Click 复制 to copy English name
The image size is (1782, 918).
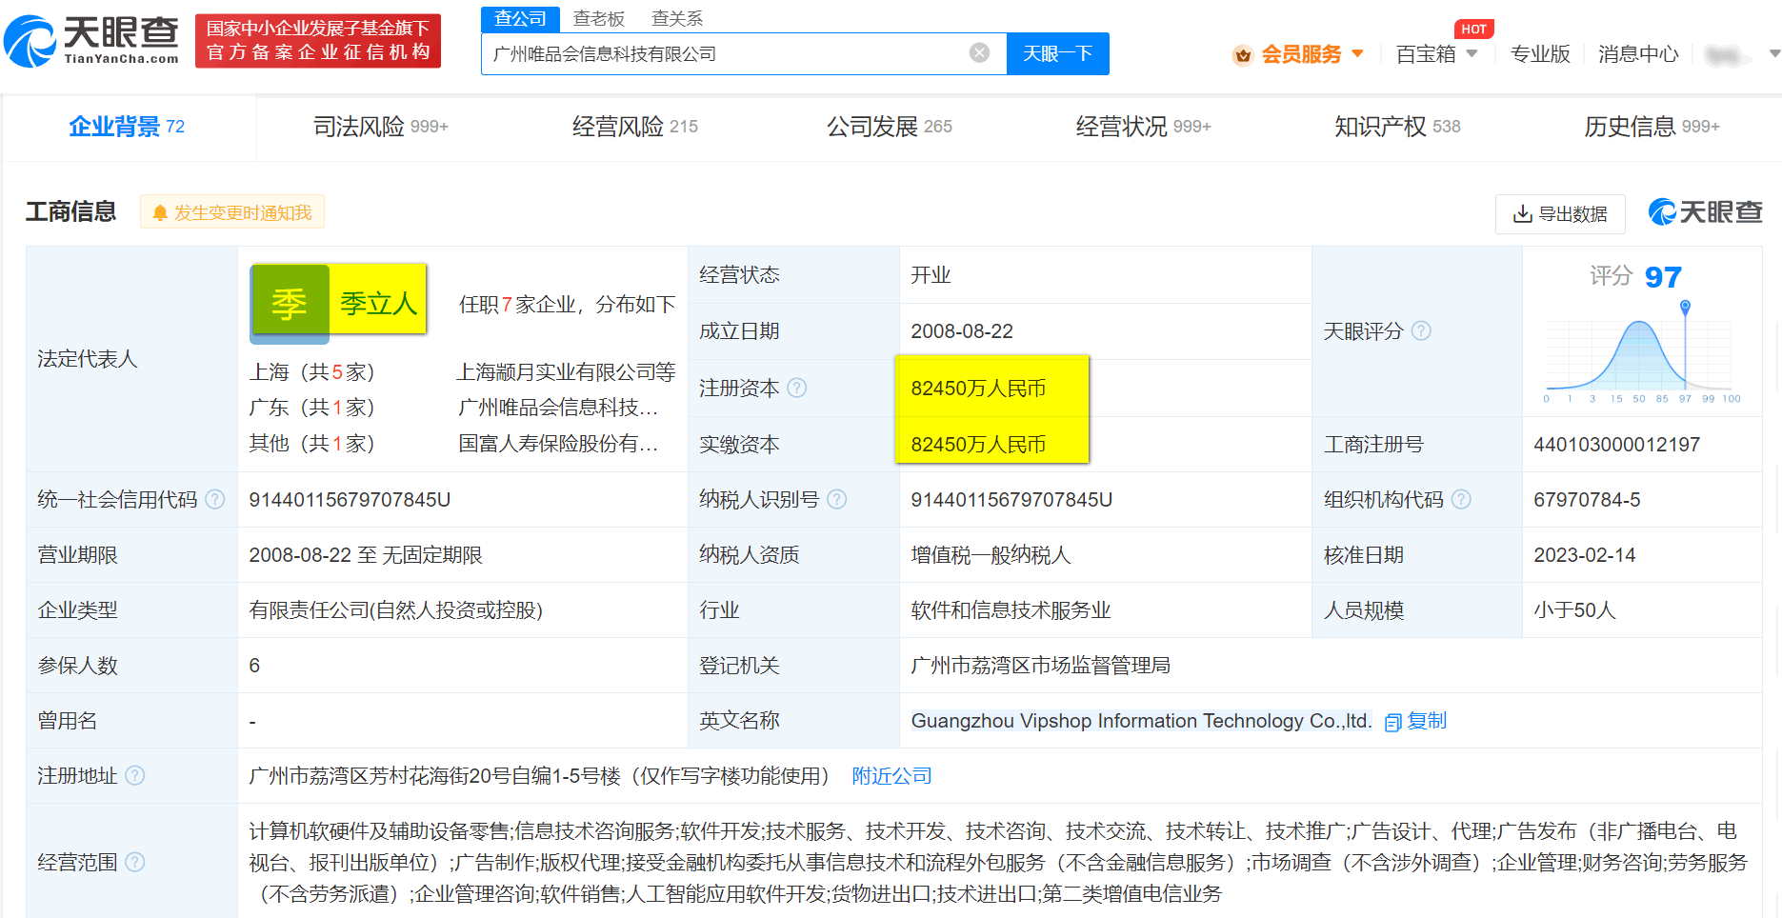(x=1427, y=721)
